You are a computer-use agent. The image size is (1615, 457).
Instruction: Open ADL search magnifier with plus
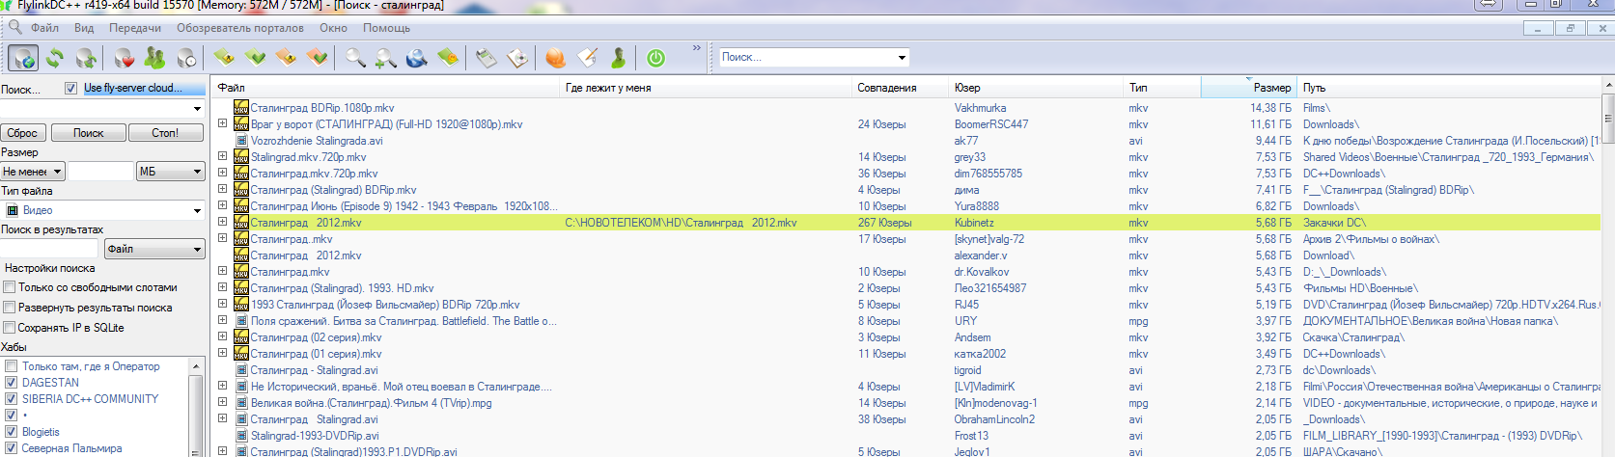coord(386,59)
